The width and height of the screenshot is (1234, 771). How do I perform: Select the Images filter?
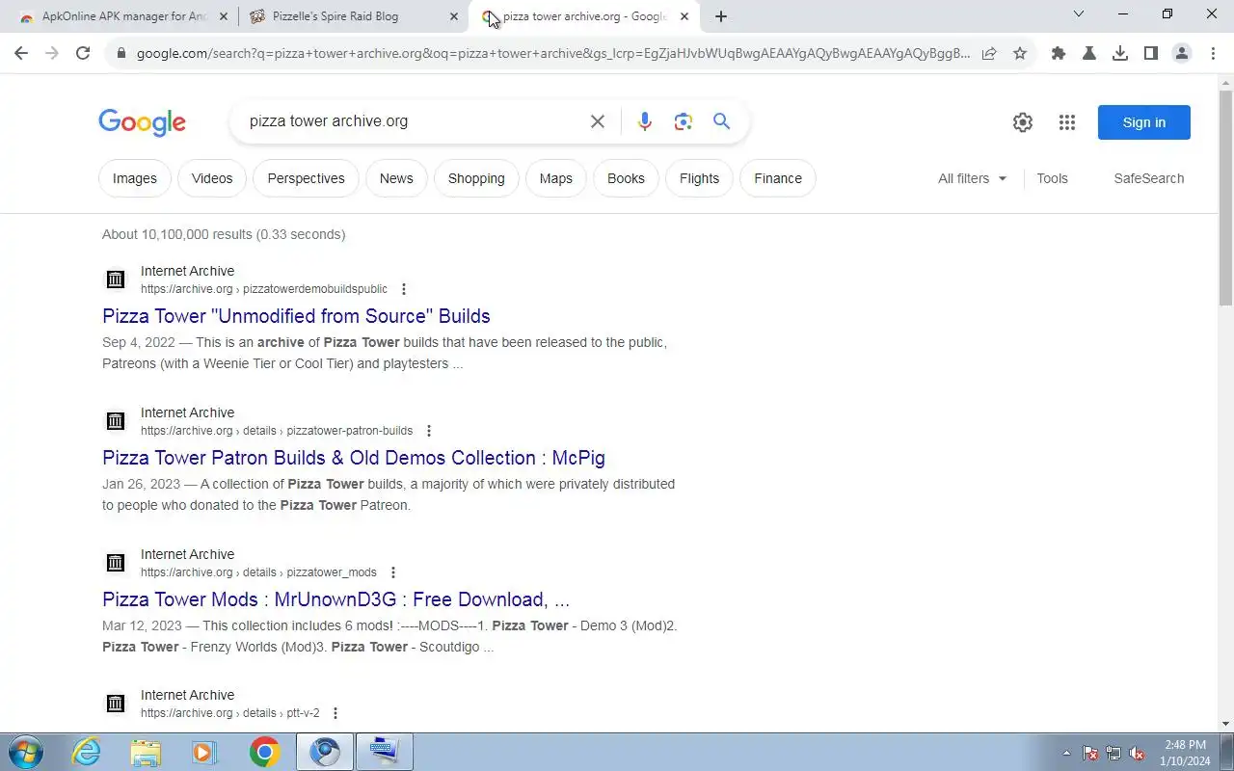135,178
